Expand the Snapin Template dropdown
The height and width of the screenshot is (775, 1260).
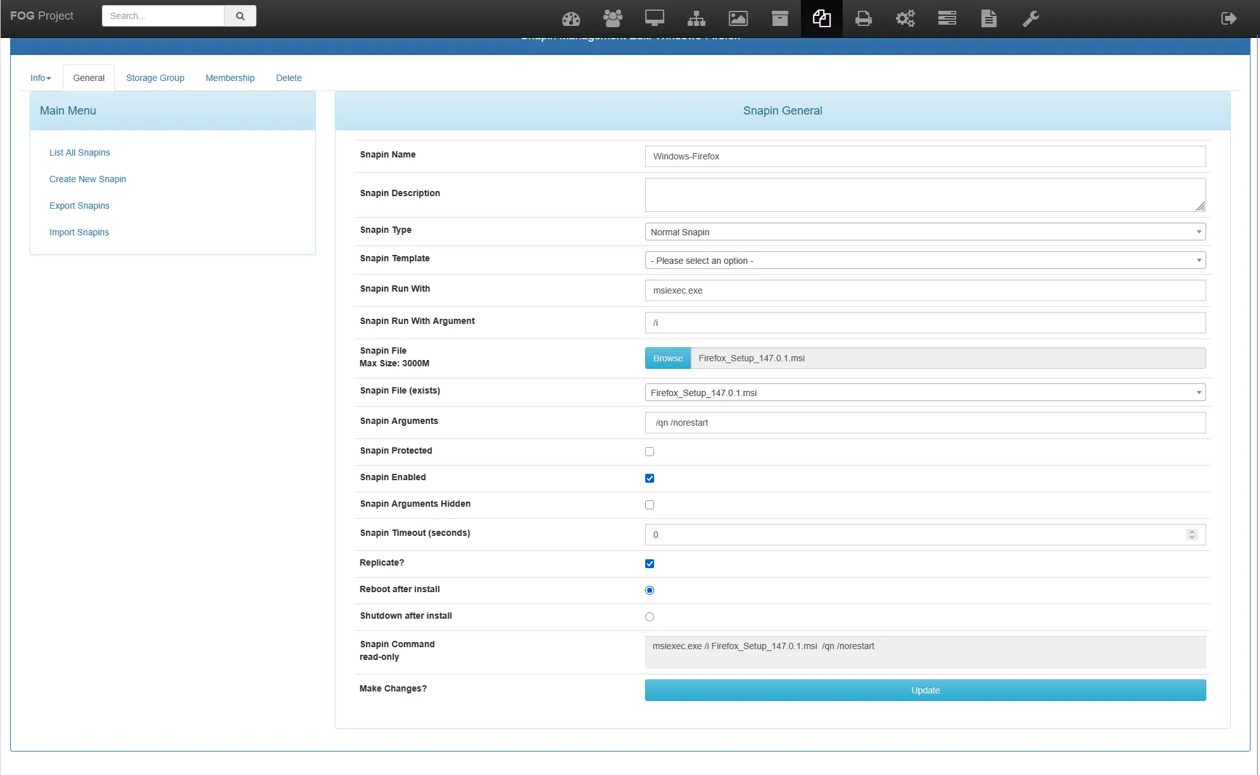click(x=924, y=261)
